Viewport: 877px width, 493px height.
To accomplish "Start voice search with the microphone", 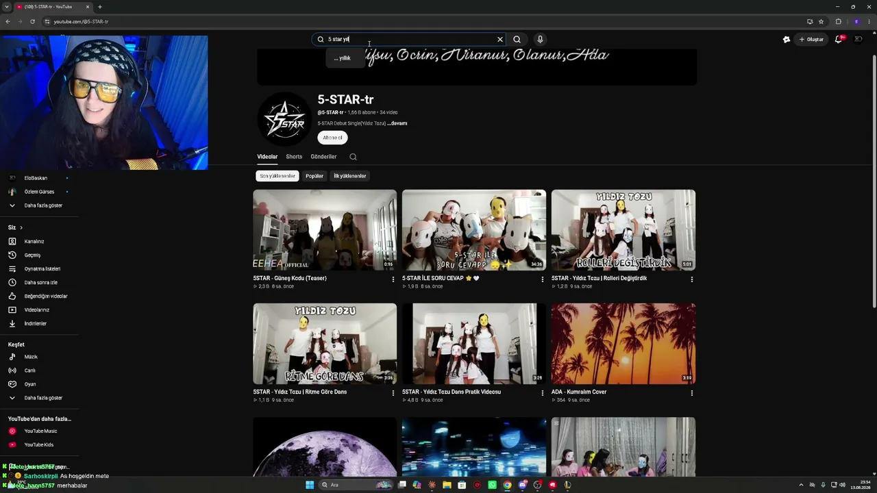I will tap(540, 39).
